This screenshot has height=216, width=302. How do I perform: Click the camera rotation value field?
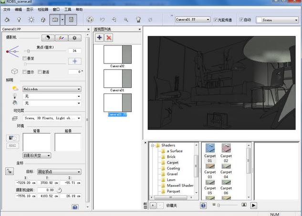(46, 190)
